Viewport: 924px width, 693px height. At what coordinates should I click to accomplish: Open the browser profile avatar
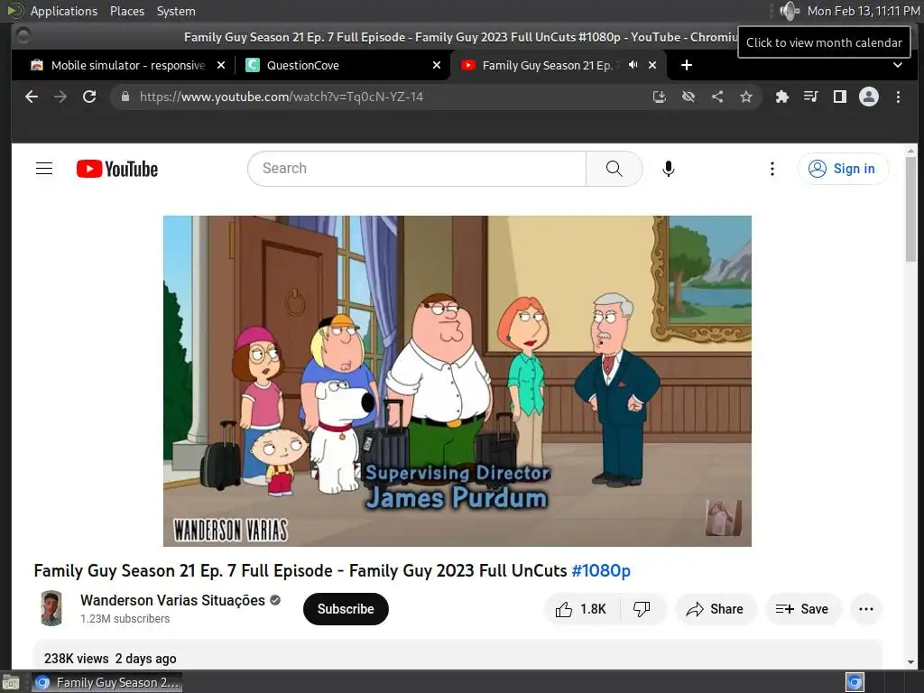(869, 97)
